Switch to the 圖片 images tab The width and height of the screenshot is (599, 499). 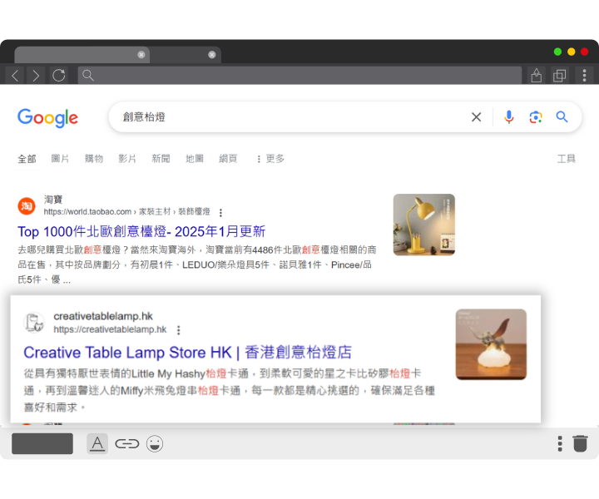(x=60, y=159)
